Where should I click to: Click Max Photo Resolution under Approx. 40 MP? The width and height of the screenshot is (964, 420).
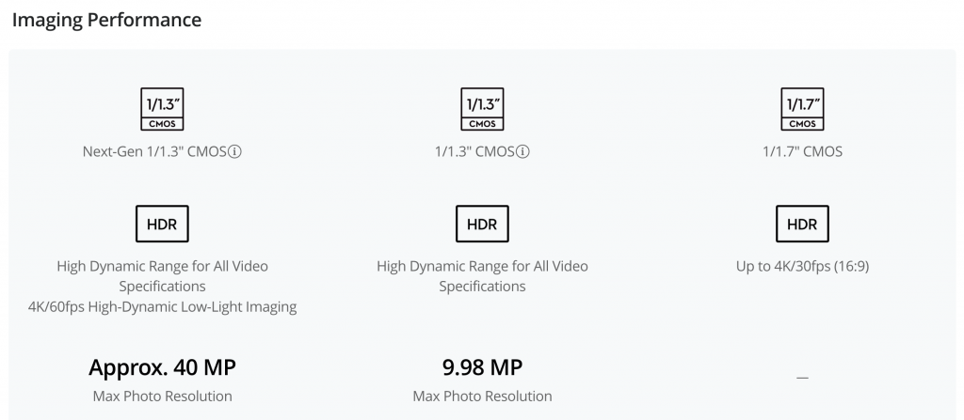(x=162, y=397)
